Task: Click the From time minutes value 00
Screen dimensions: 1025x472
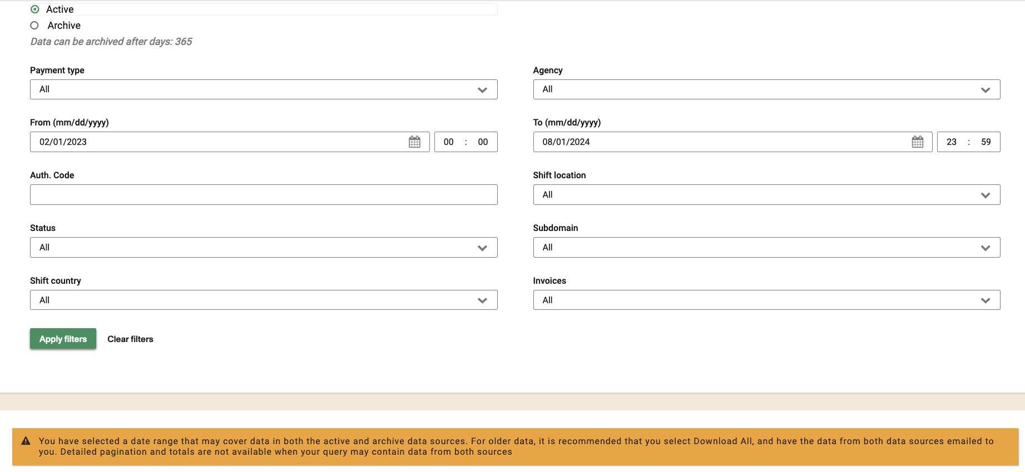Action: pos(483,142)
